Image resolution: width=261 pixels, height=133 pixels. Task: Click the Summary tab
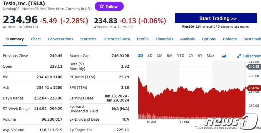point(15,39)
